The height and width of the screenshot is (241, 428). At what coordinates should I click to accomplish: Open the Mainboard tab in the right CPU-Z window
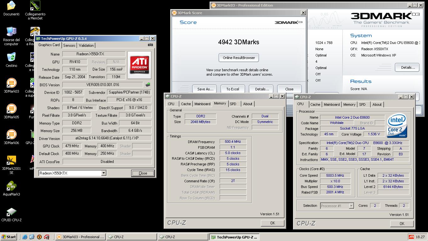click(332, 104)
